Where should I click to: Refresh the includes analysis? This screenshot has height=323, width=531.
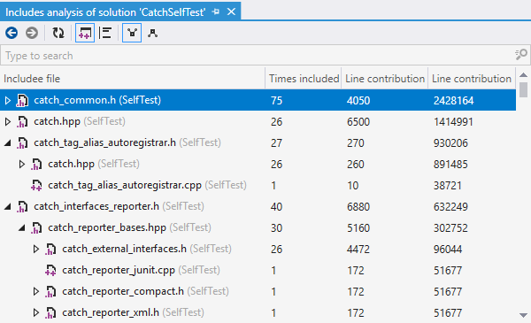point(58,33)
